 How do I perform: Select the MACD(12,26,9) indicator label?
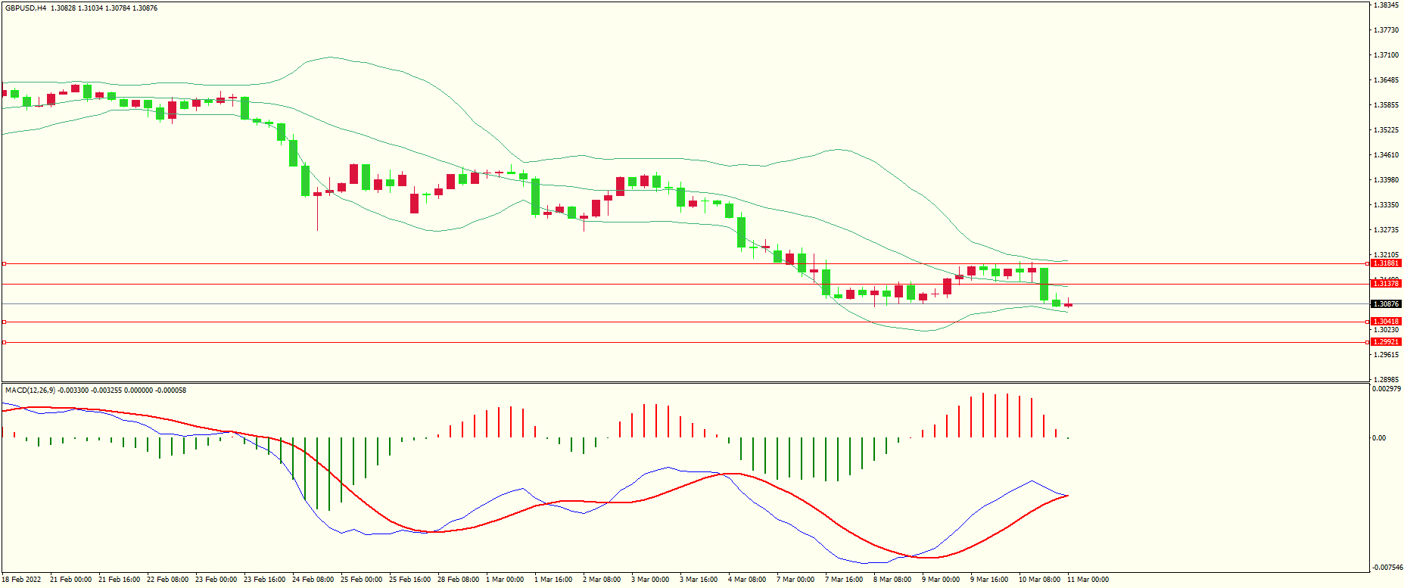[30, 390]
